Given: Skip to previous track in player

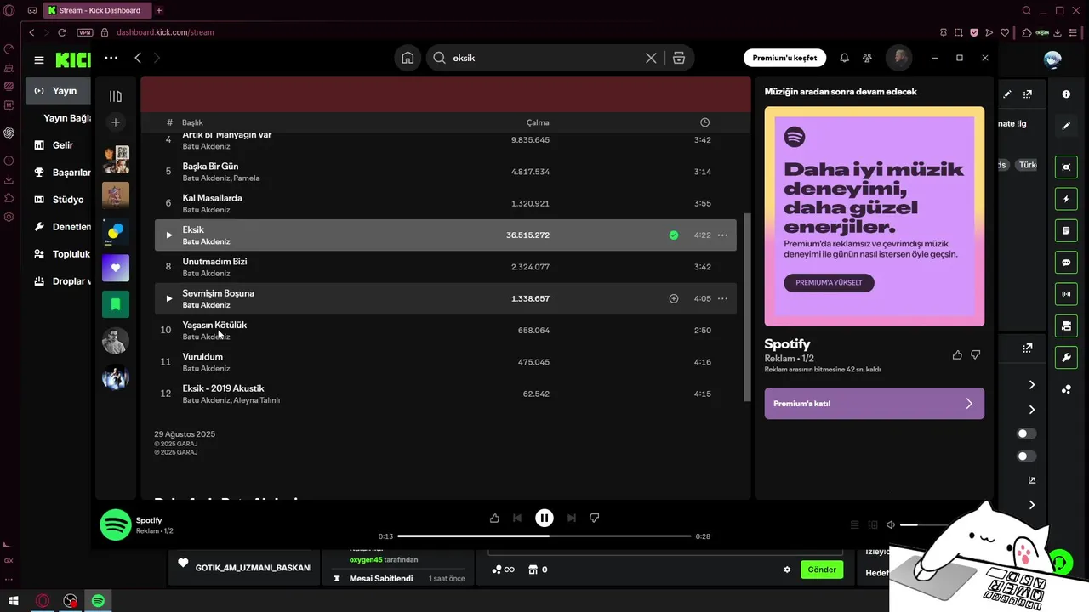Looking at the screenshot, I should pos(517,518).
